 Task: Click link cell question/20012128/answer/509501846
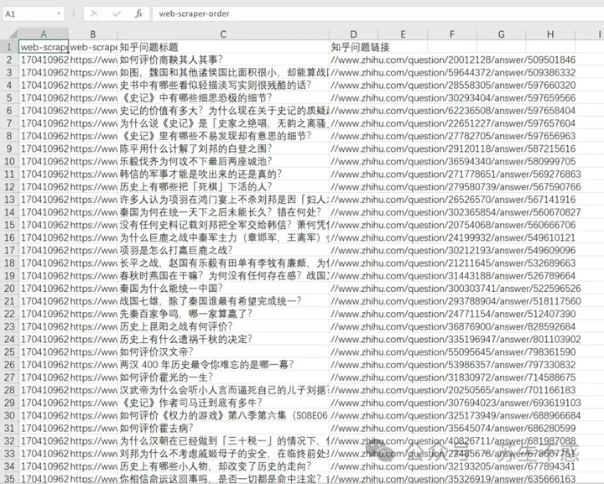[x=453, y=60]
